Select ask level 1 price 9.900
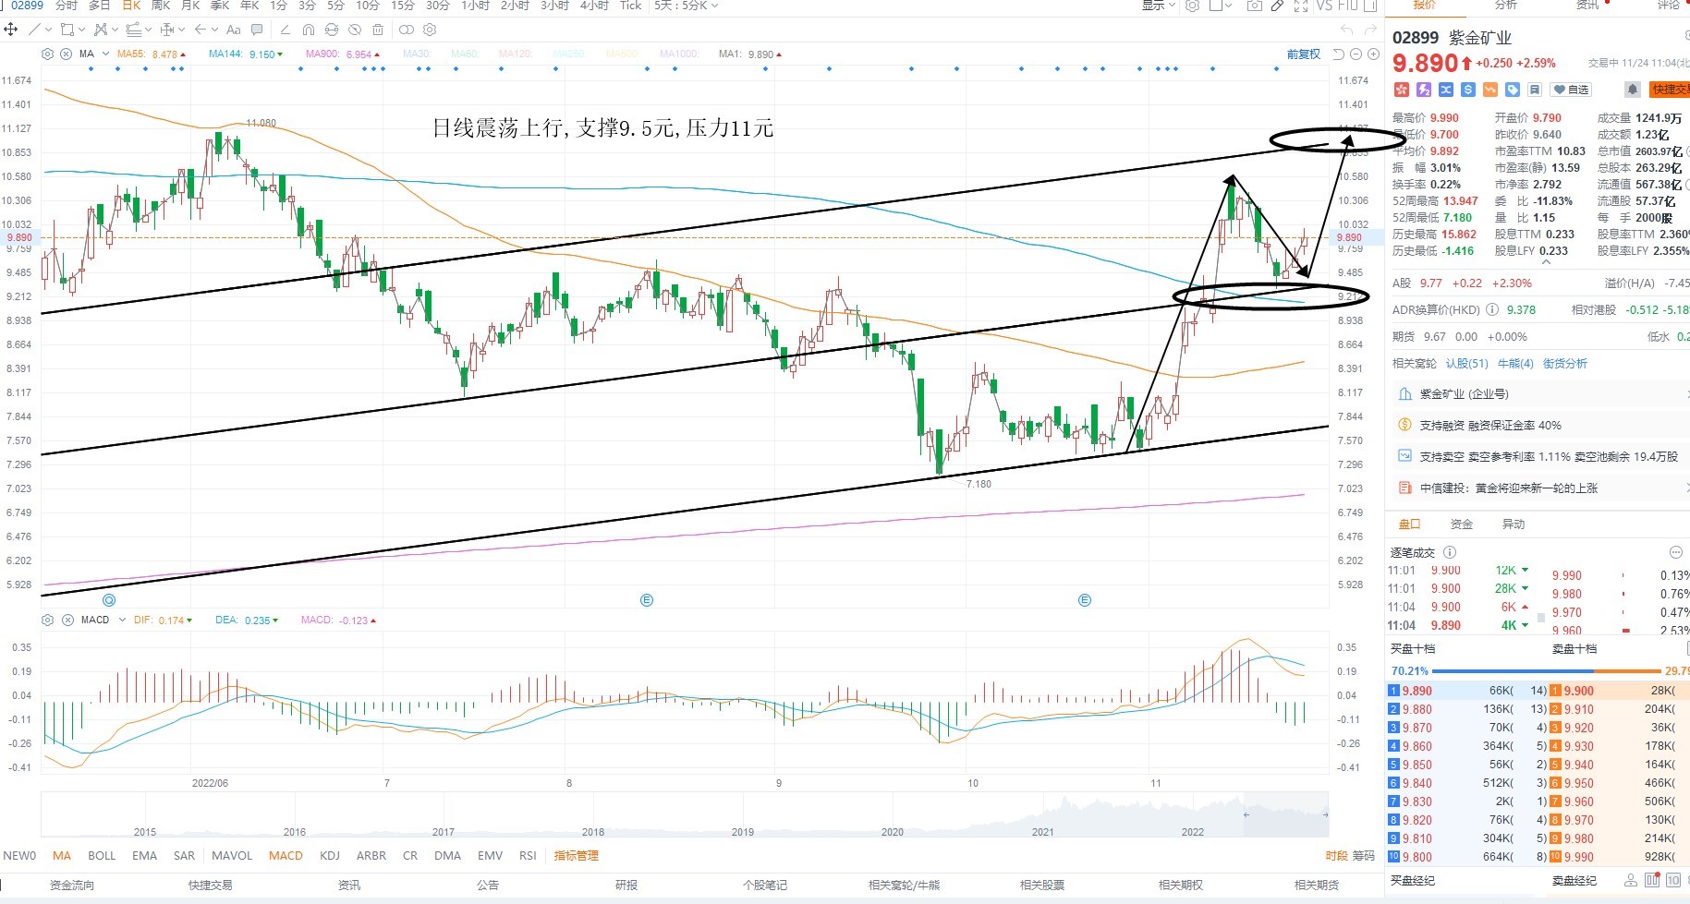The height and width of the screenshot is (904, 1690). (x=1579, y=691)
